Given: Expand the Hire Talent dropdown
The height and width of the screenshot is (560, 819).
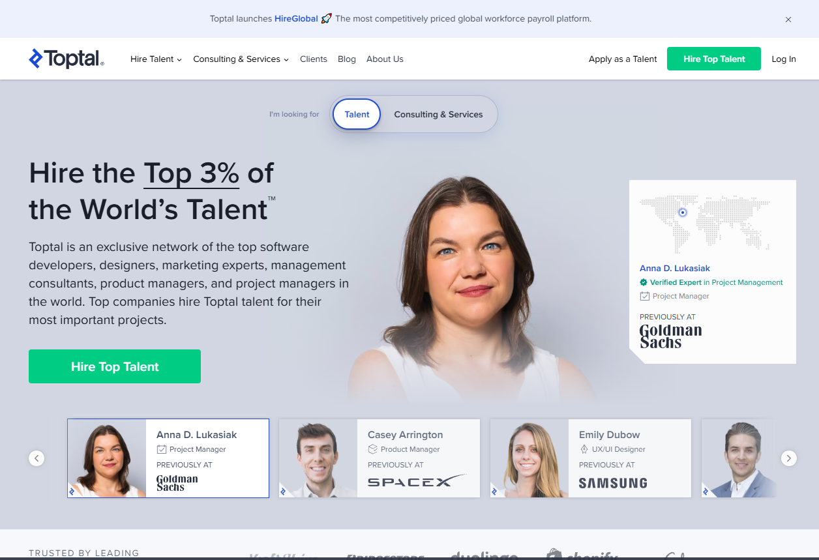Looking at the screenshot, I should tap(151, 59).
